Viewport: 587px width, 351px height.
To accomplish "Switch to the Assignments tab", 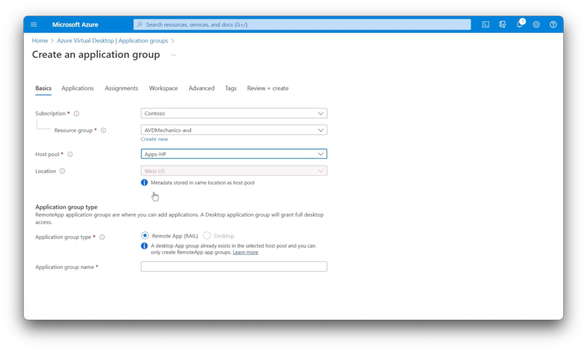I will click(x=121, y=88).
